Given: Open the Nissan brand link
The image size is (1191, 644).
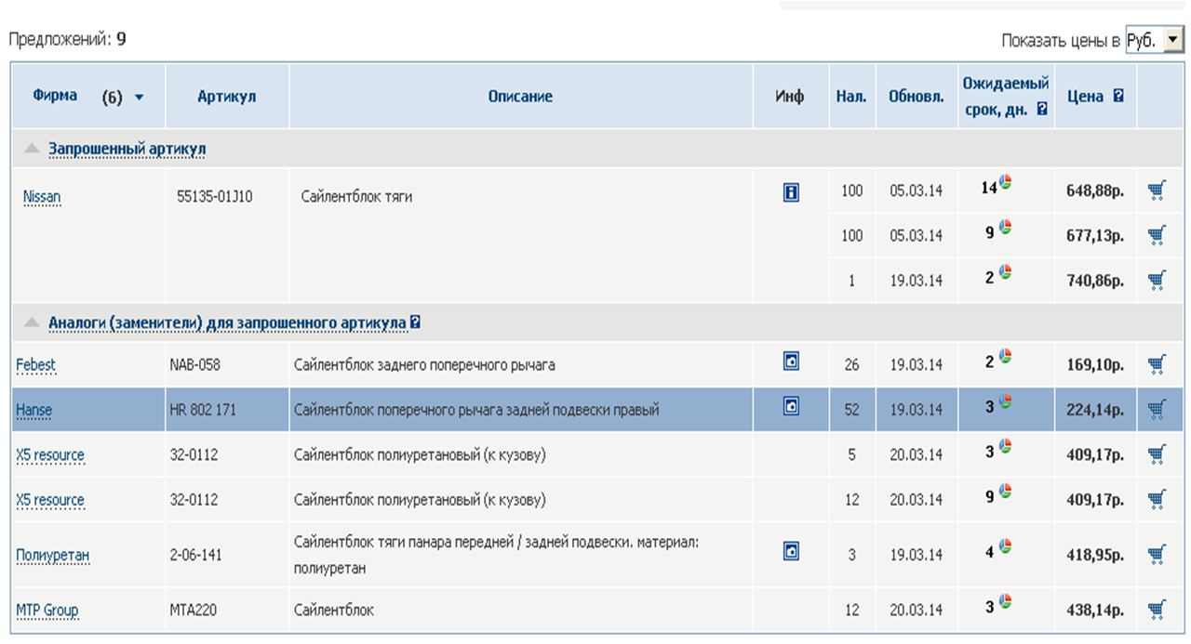Looking at the screenshot, I should [x=42, y=197].
